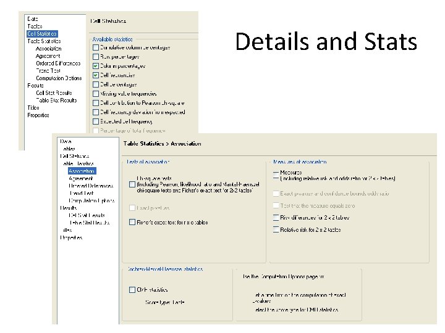Viewport: 445px width, 333px height.
Task: Open Agreement in the upper navigation tree
Action: [x=48, y=55]
